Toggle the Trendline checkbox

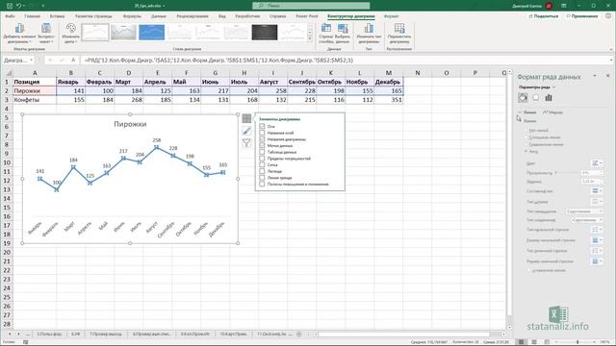pos(262,178)
